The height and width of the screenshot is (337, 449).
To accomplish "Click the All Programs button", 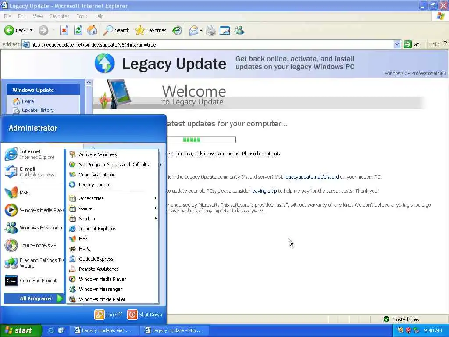I will [x=33, y=298].
